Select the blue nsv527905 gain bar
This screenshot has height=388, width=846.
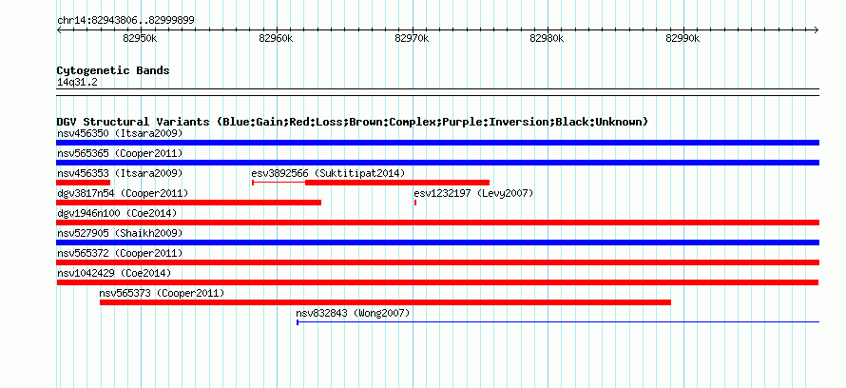[437, 242]
